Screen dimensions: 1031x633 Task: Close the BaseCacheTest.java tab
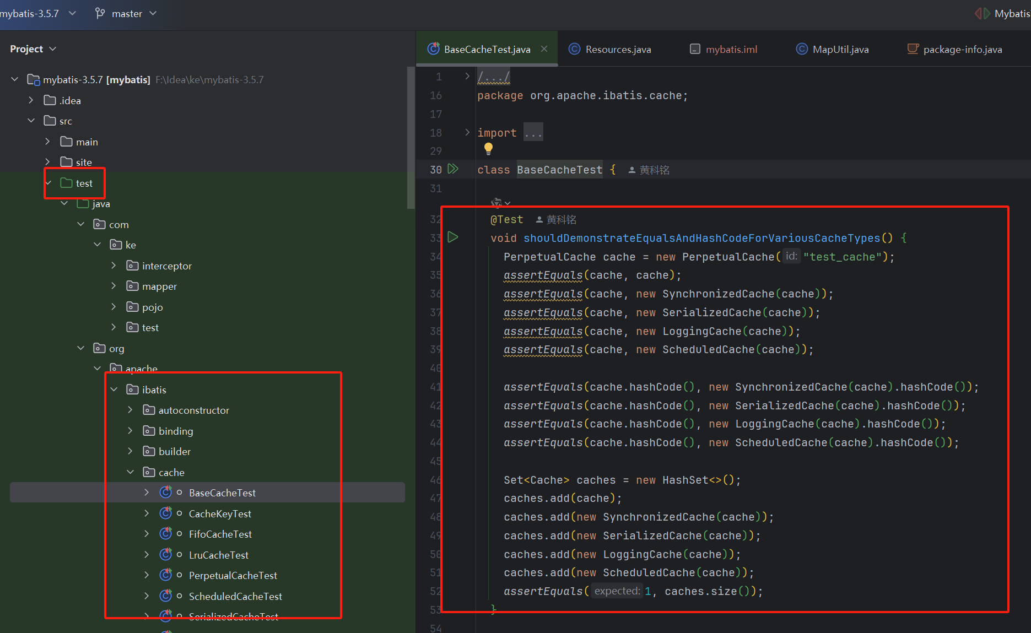click(544, 49)
